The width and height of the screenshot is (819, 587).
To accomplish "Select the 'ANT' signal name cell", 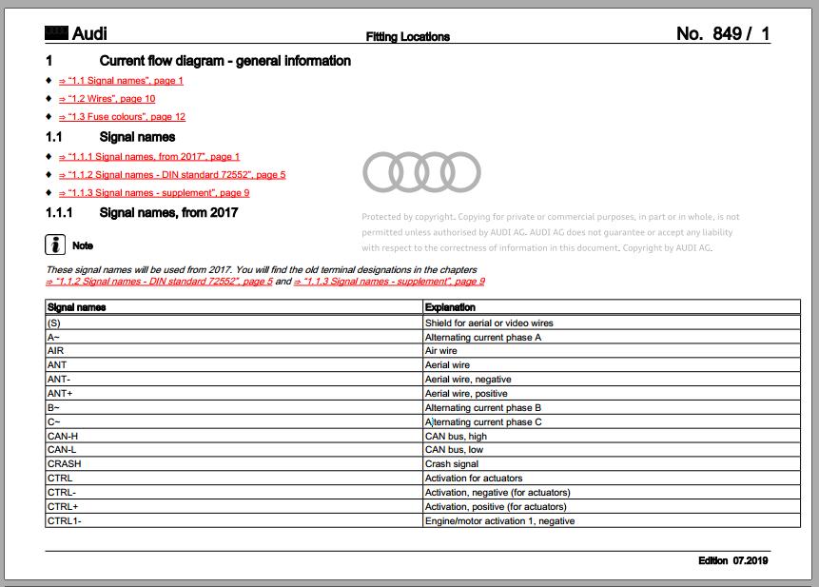I will pos(234,365).
